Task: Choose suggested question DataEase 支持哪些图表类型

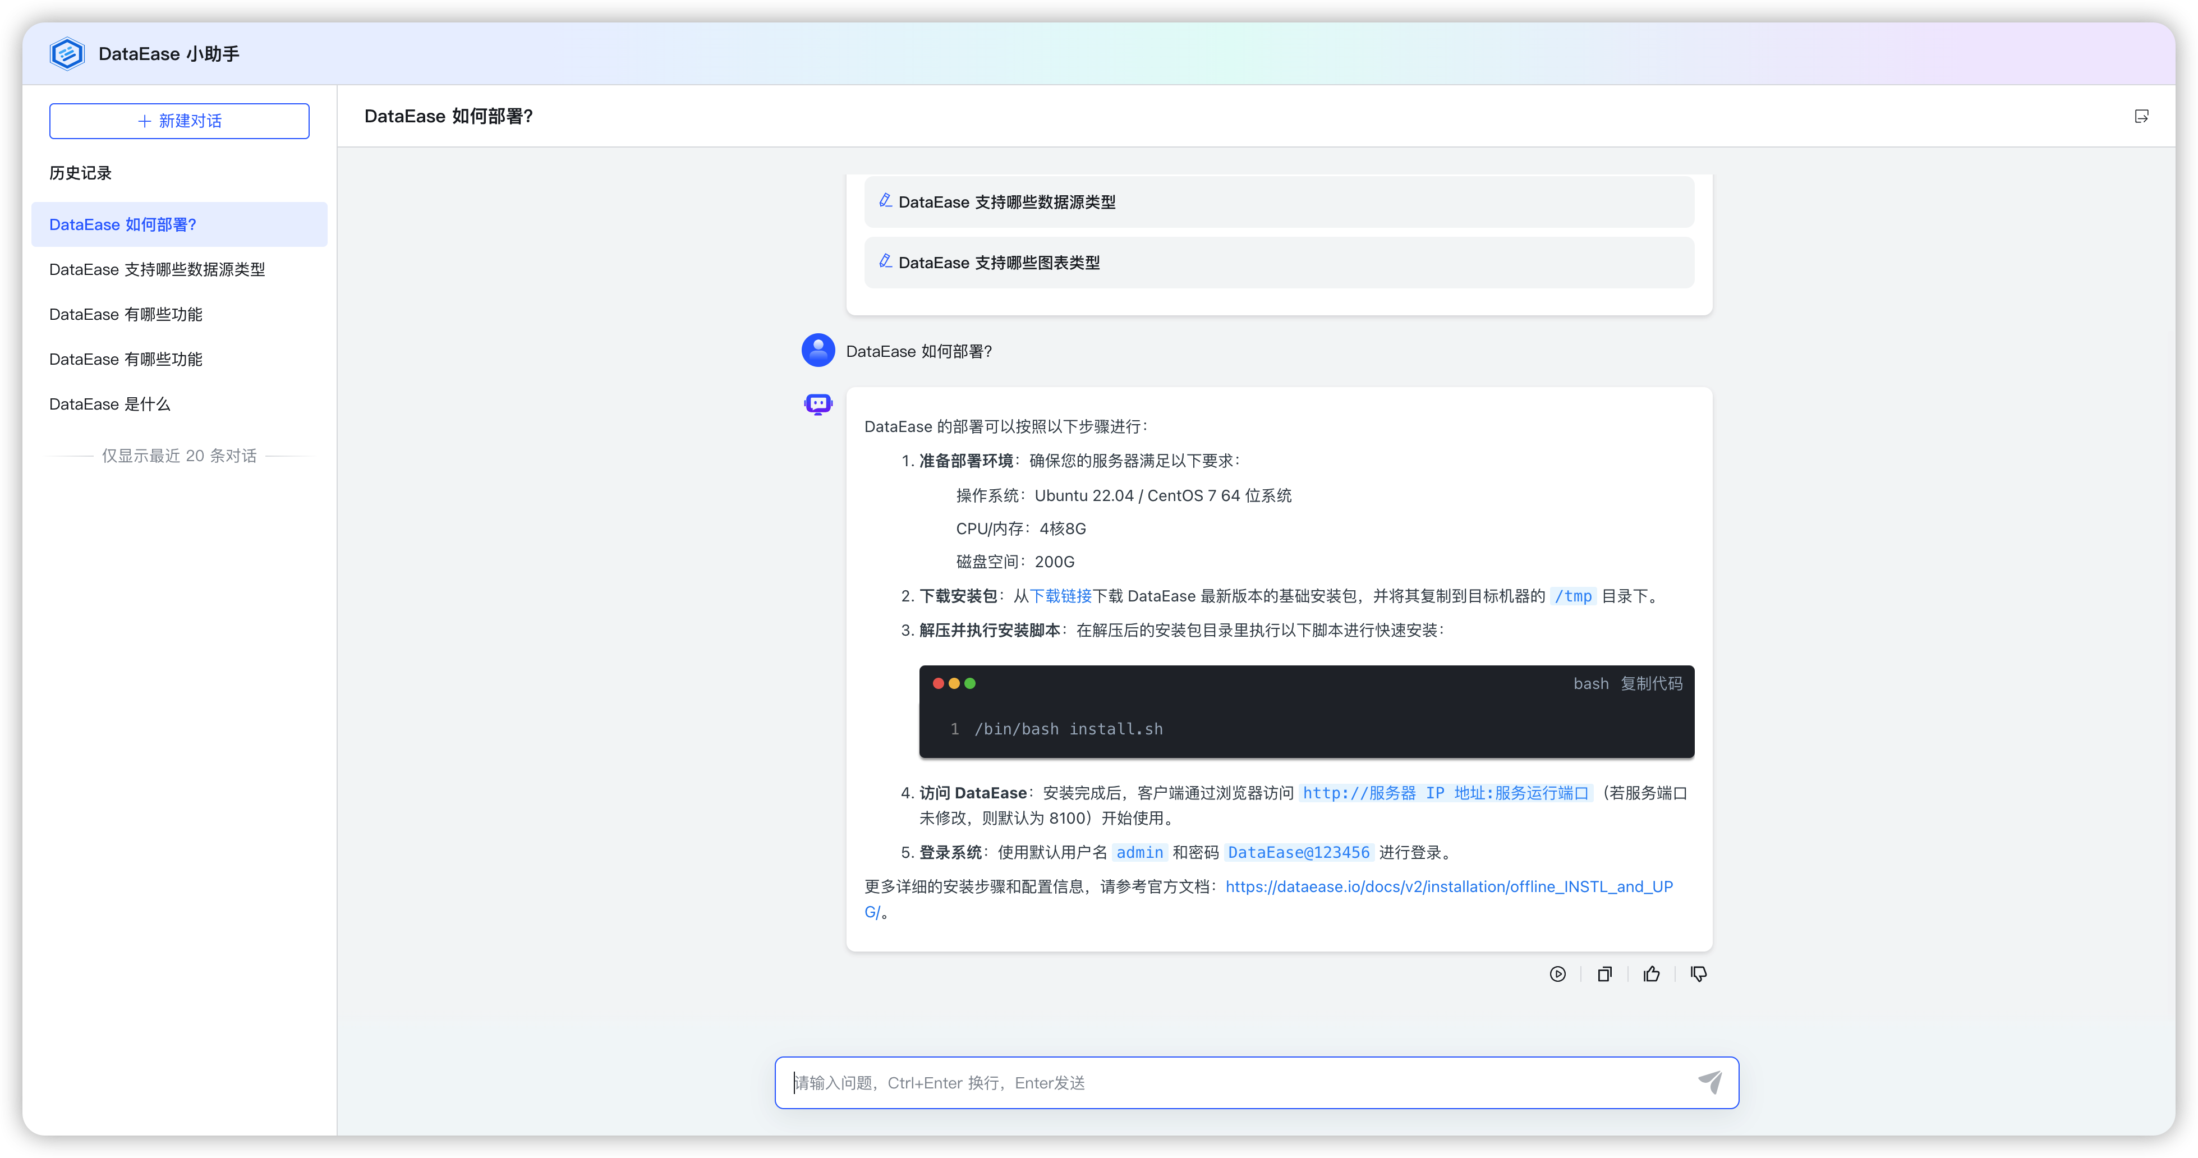Action: click(999, 263)
